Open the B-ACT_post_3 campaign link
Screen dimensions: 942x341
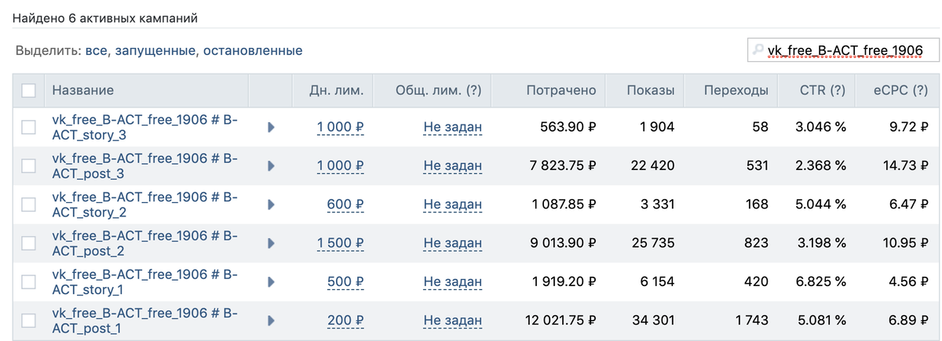click(x=144, y=165)
